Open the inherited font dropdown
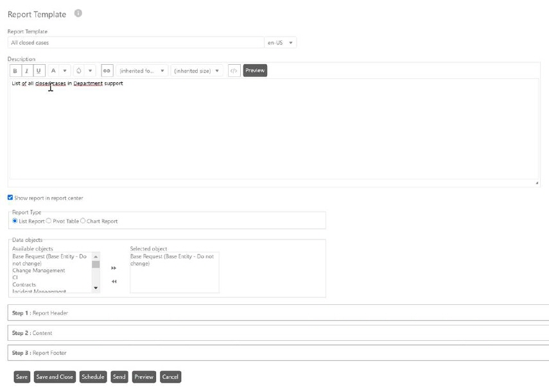 [142, 71]
